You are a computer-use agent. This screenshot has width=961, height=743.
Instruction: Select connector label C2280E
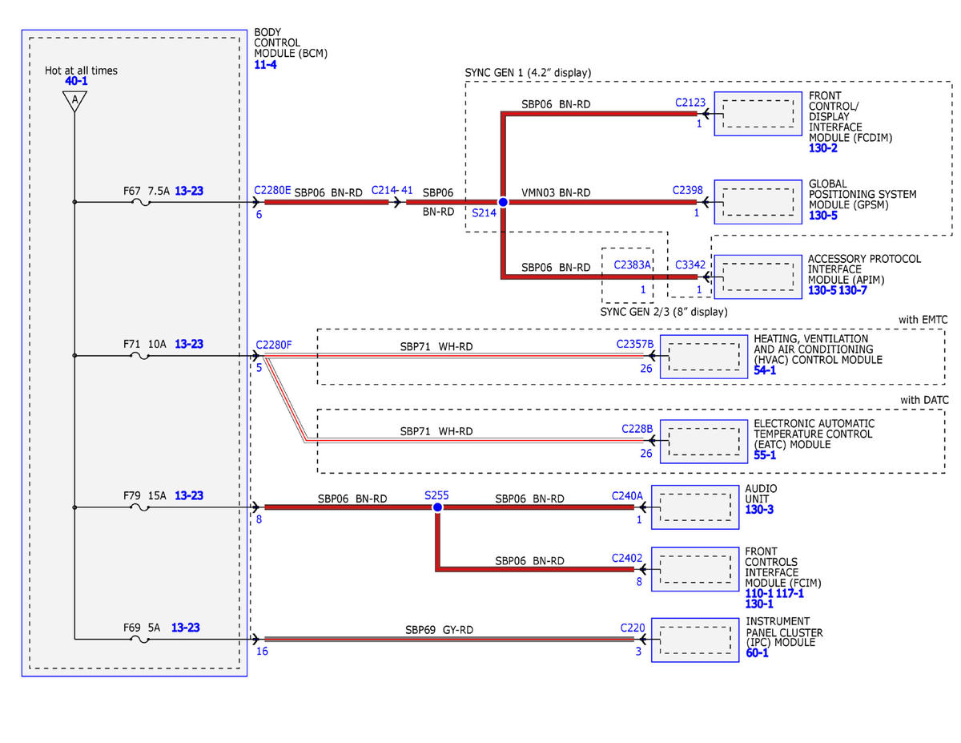273,190
